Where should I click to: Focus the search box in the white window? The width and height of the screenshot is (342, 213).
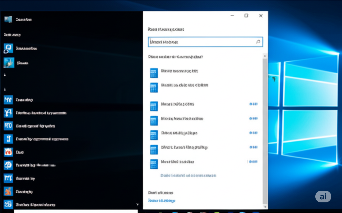tap(205, 42)
